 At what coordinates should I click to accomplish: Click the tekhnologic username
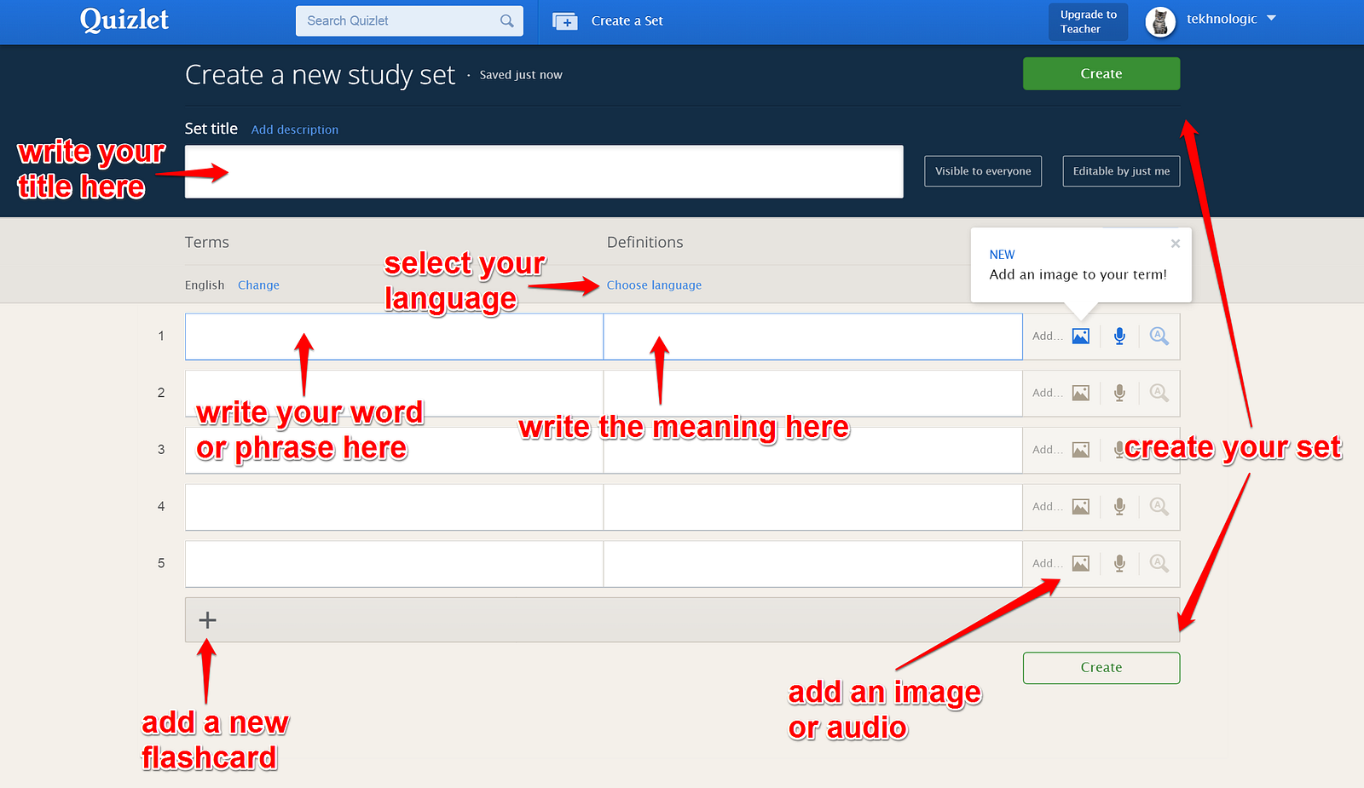point(1222,19)
